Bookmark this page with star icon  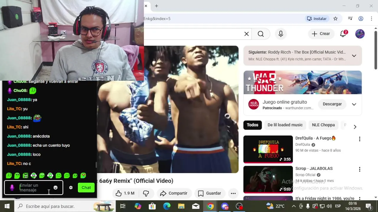point(335,19)
